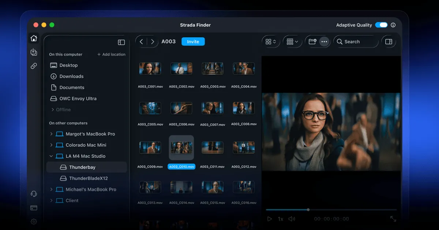
Task: Select A003_C015.mov thumbnail
Action: point(213,187)
